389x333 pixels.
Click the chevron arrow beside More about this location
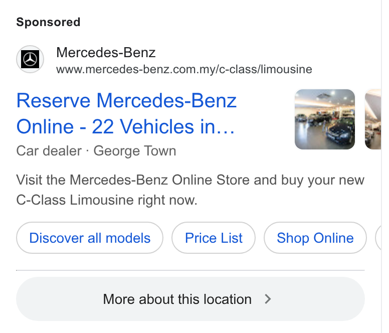pyautogui.click(x=268, y=299)
